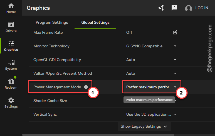Switch to the Program Settings tab

pos(52,22)
